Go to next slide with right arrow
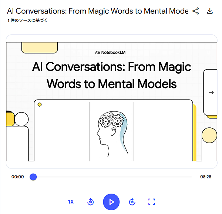 click(211, 92)
